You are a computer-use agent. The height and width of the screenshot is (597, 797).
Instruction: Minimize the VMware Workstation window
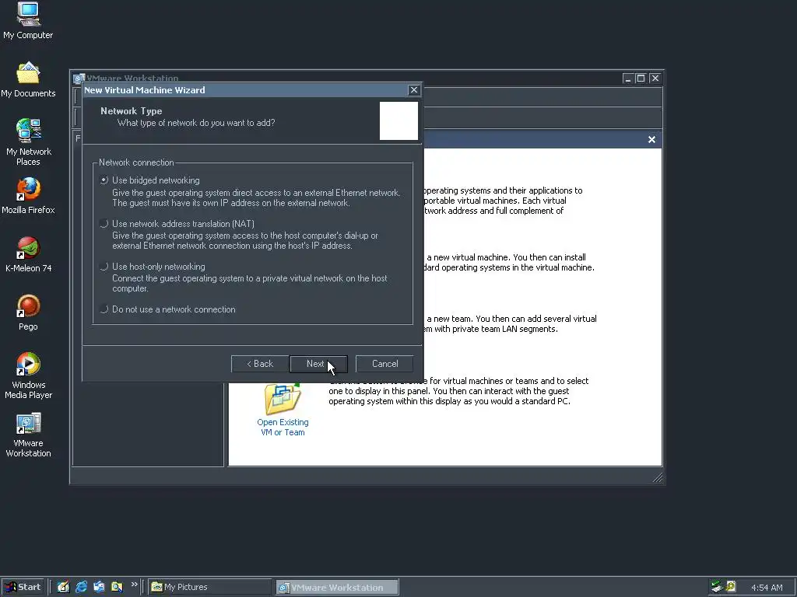(x=628, y=79)
